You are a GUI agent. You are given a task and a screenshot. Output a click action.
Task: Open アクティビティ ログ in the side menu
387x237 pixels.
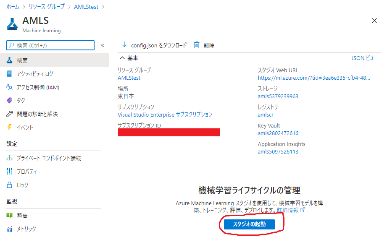click(55, 73)
